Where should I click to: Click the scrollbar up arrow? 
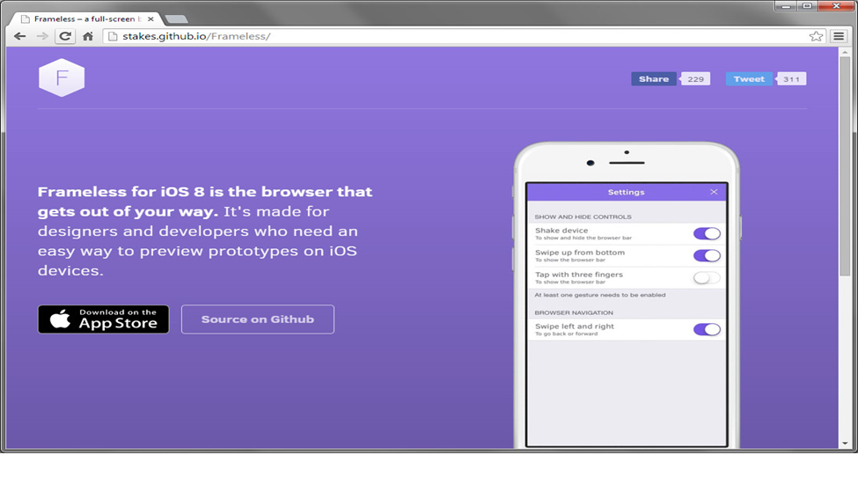pyautogui.click(x=845, y=52)
